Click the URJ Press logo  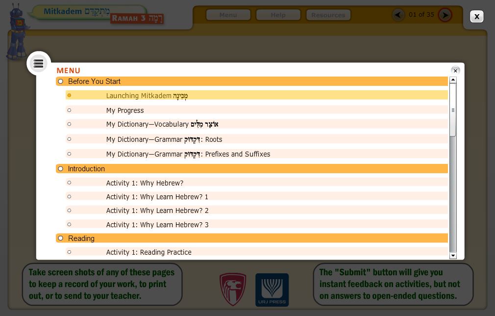272,290
